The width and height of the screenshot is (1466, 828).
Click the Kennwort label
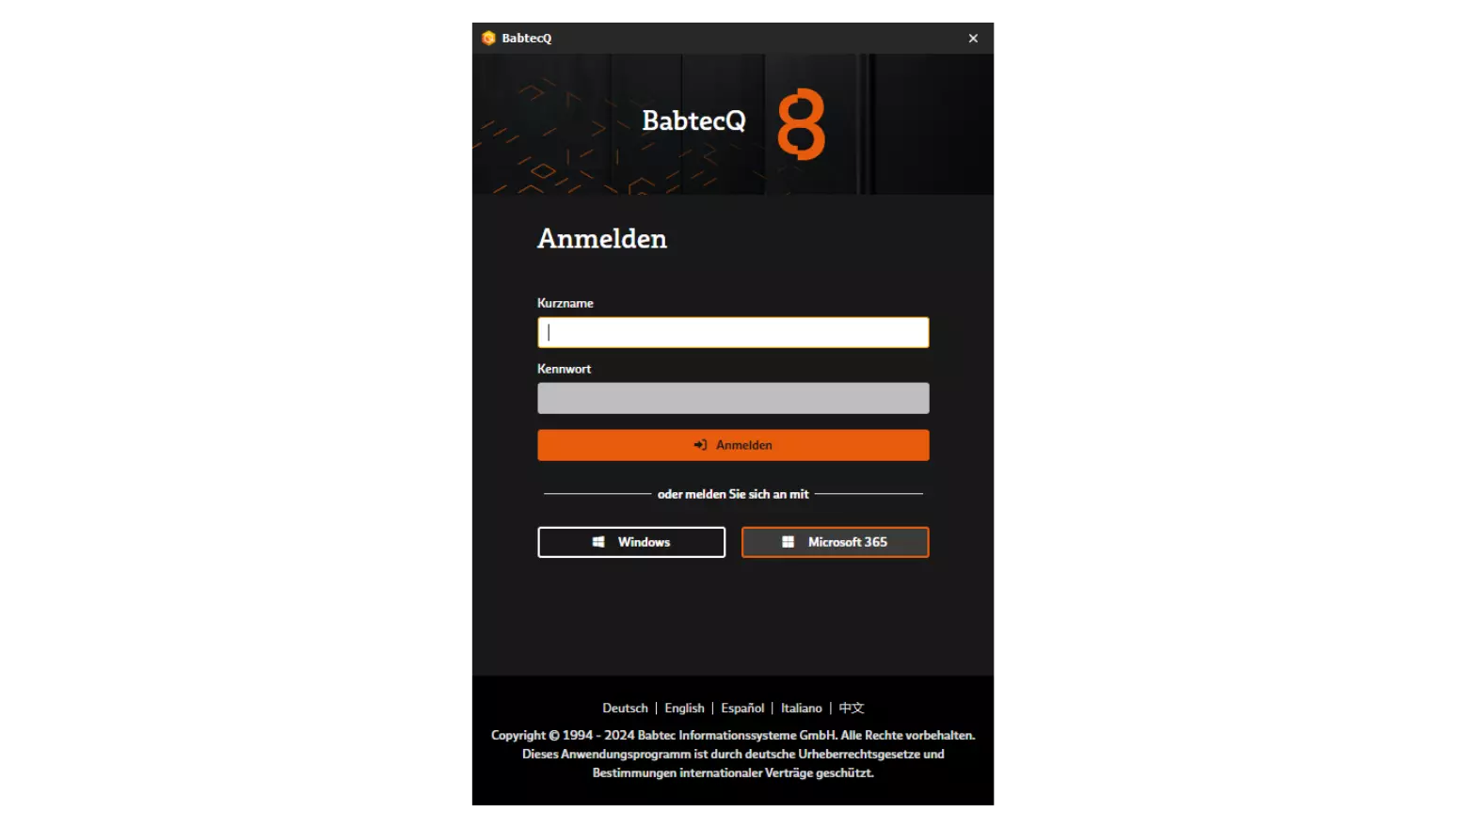[x=565, y=369]
